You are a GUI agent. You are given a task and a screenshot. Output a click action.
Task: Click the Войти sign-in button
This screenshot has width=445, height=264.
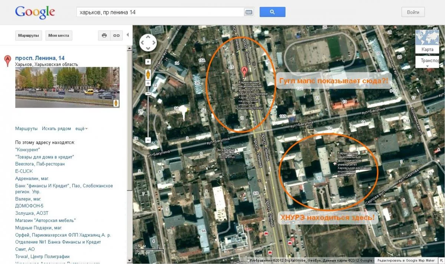point(413,12)
